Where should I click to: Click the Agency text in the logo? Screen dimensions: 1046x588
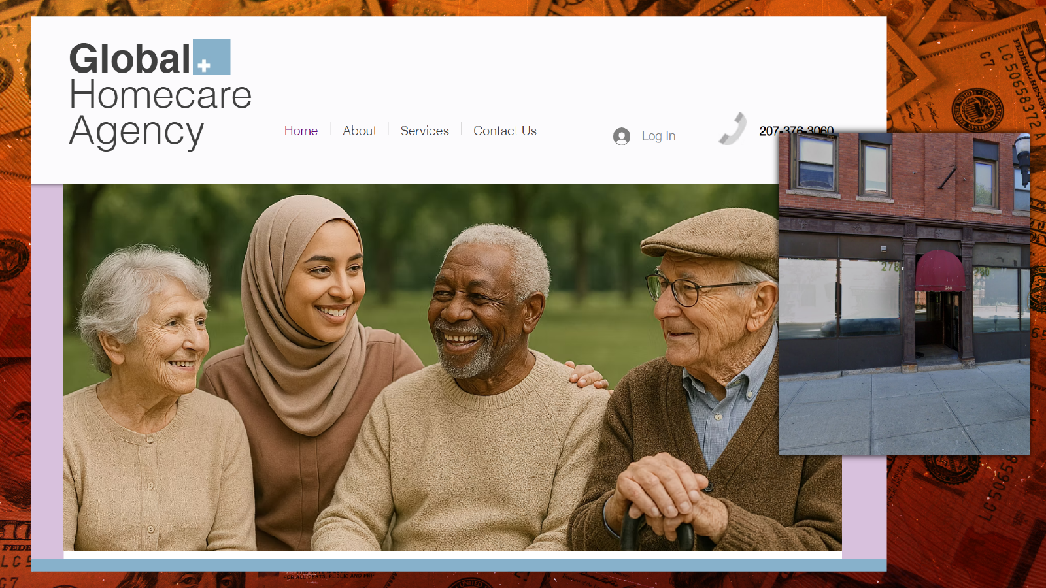coord(137,131)
